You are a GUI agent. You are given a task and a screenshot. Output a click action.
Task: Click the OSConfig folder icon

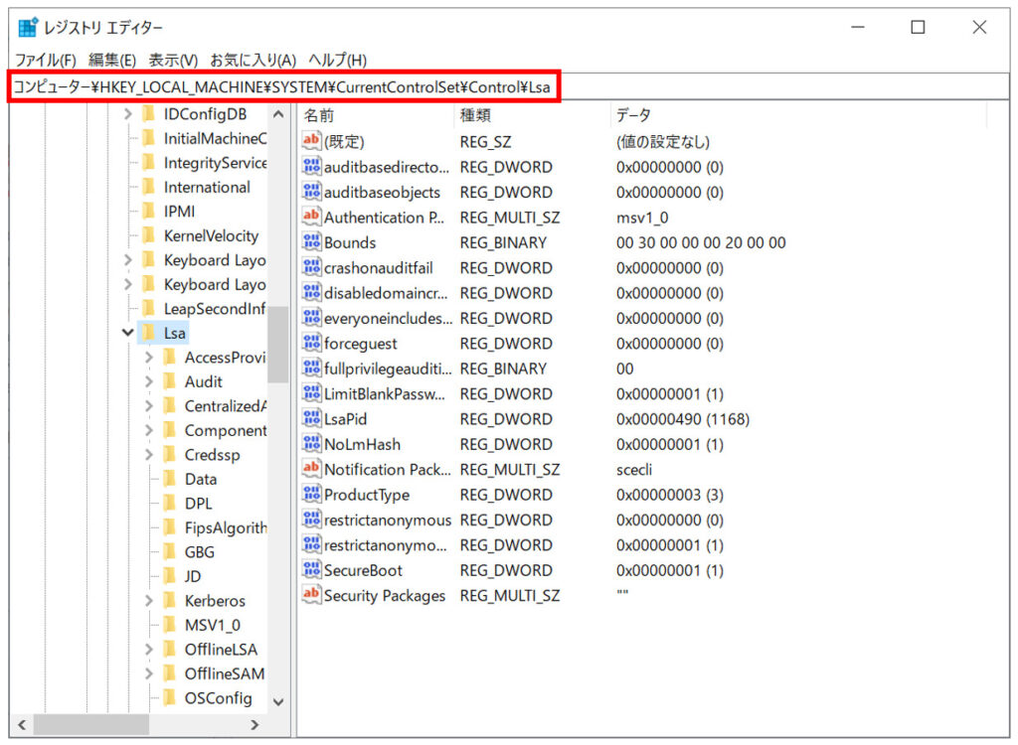170,698
